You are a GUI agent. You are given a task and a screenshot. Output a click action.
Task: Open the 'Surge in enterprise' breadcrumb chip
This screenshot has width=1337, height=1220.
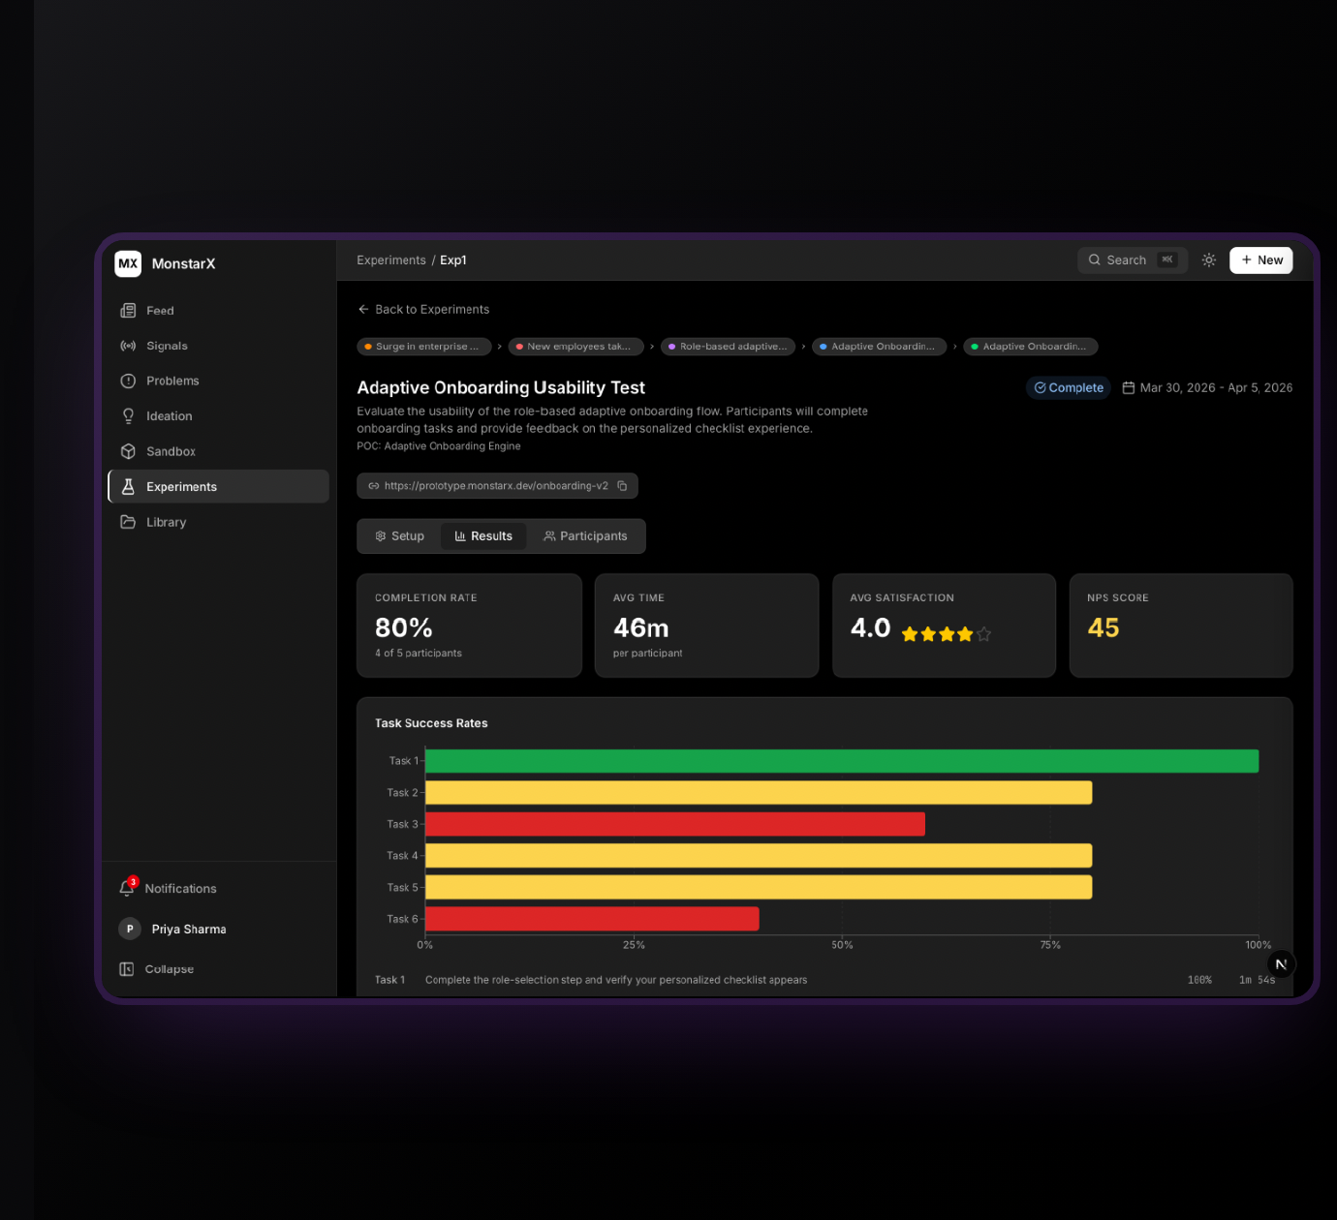(x=423, y=347)
